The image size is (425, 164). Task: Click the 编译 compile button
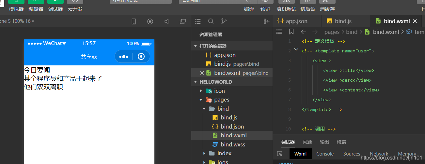pos(249,9)
